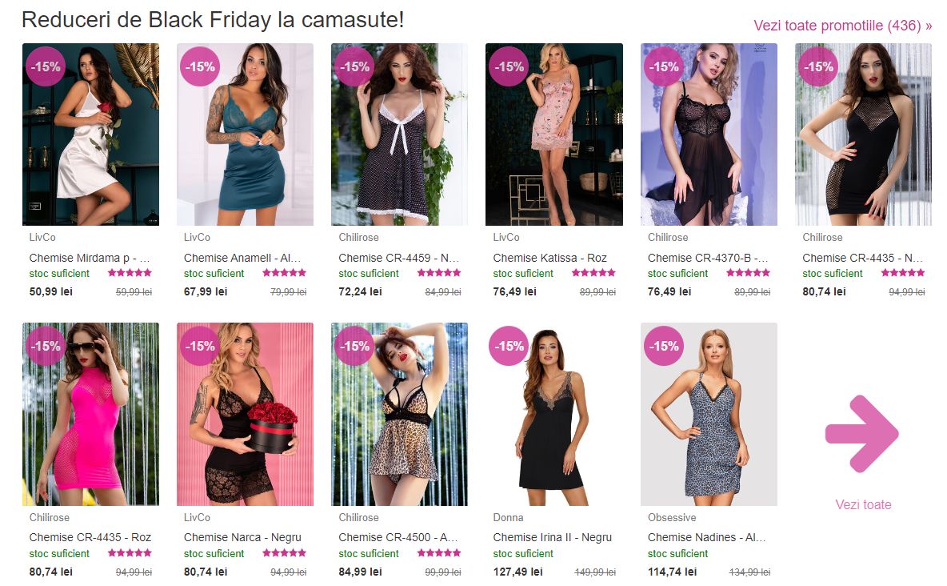Open the leopard print Chemise CR-4500 image
Viewport: 947px width, 586px height.
tap(399, 414)
